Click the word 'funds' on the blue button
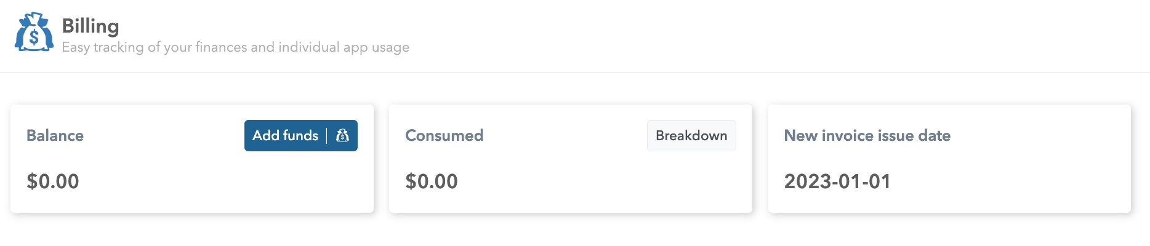Image resolution: width=1150 pixels, height=246 pixels. tap(301, 136)
